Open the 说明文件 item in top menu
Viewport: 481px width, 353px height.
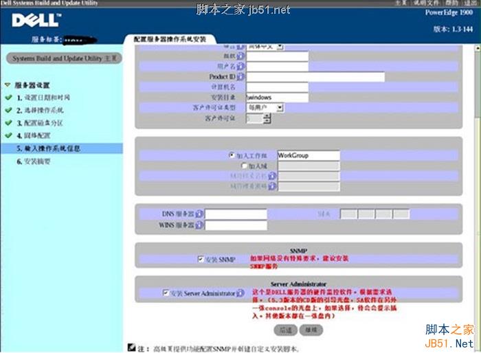[x=426, y=3]
